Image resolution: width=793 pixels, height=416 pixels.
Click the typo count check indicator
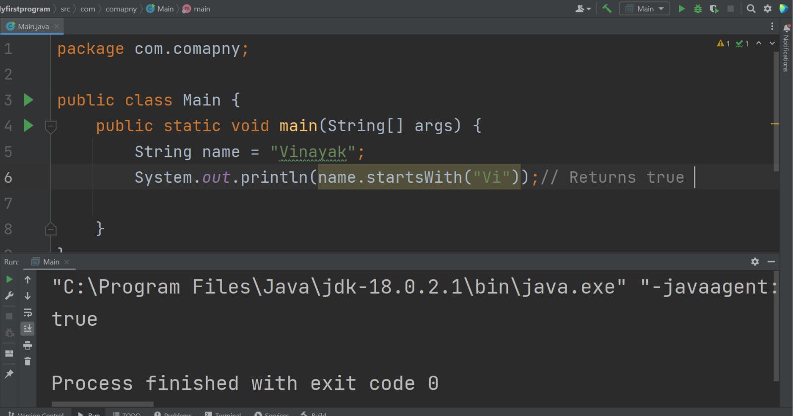742,44
